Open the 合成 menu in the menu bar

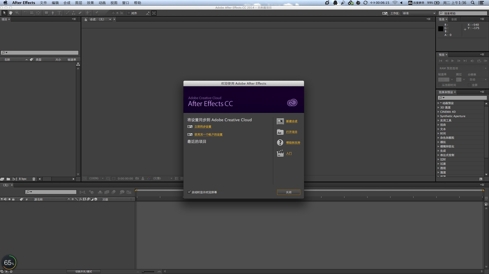[67, 3]
